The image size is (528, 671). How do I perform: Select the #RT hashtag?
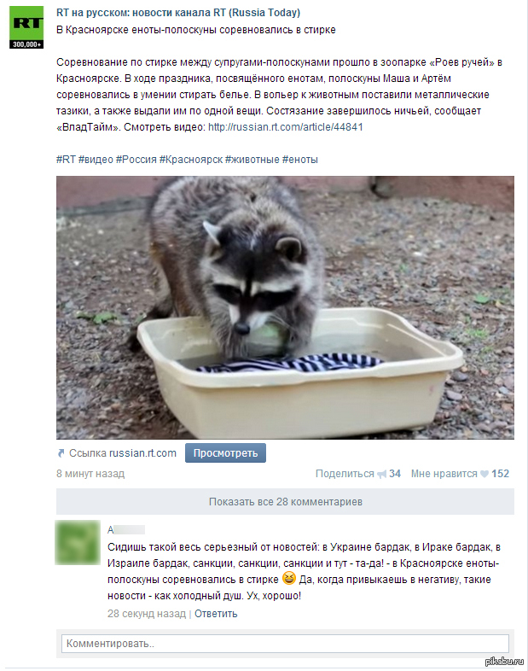[66, 160]
